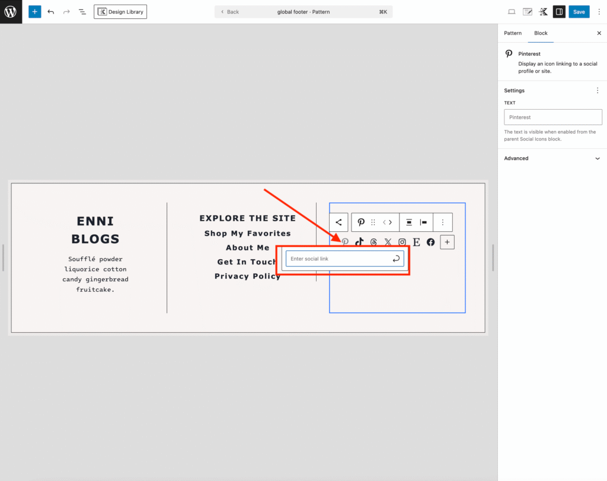
Task: Open the Document Overview list view
Action: (82, 12)
